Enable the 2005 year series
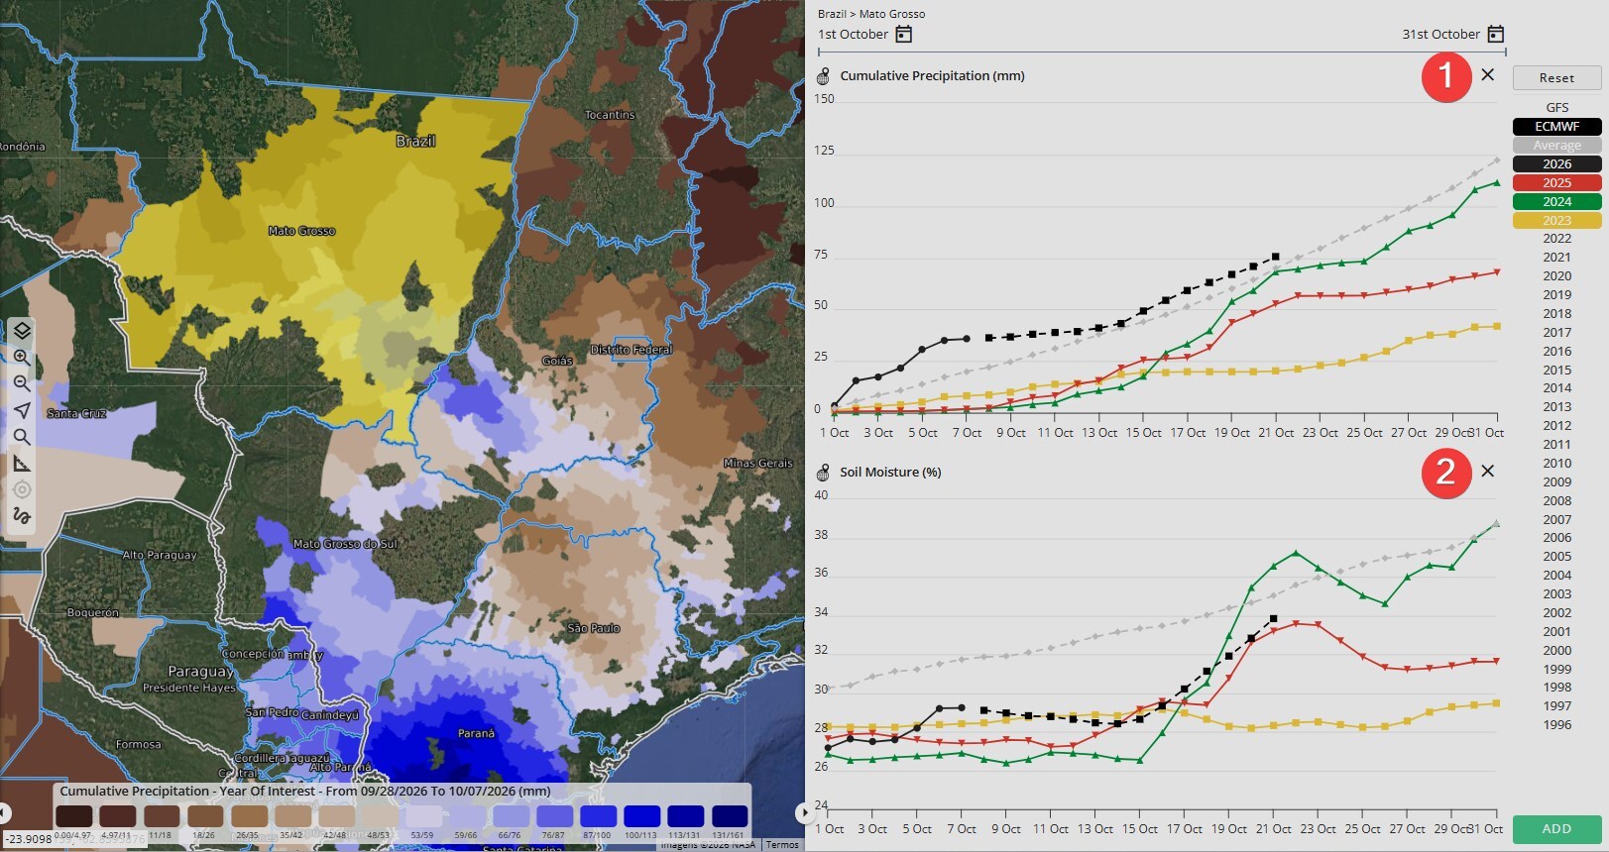Viewport: 1609px width, 852px height. click(x=1556, y=557)
